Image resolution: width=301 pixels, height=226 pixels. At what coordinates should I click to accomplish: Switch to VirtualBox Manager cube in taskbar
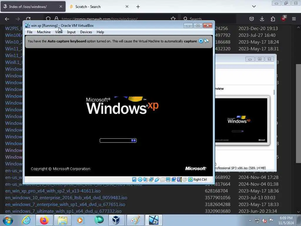coord(116,220)
